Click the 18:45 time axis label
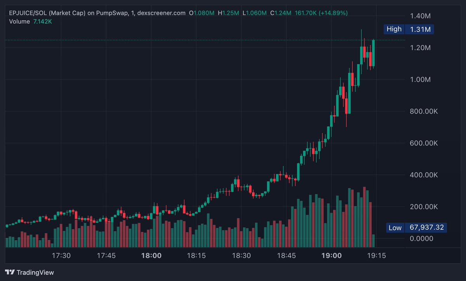This screenshot has height=281, width=466. (x=287, y=256)
